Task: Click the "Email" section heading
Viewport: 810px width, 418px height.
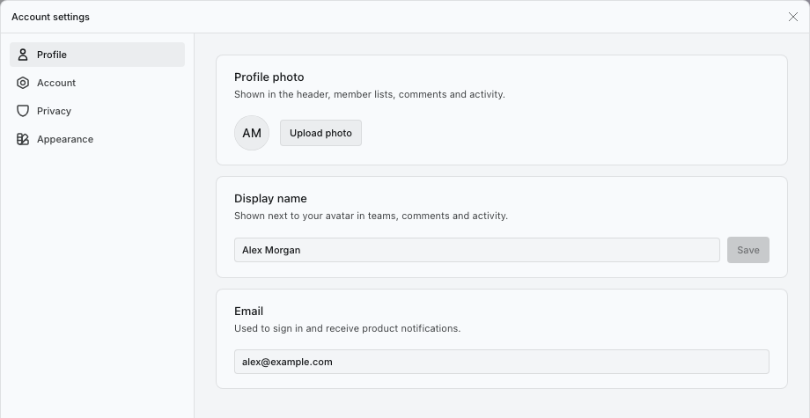Action: 248,312
